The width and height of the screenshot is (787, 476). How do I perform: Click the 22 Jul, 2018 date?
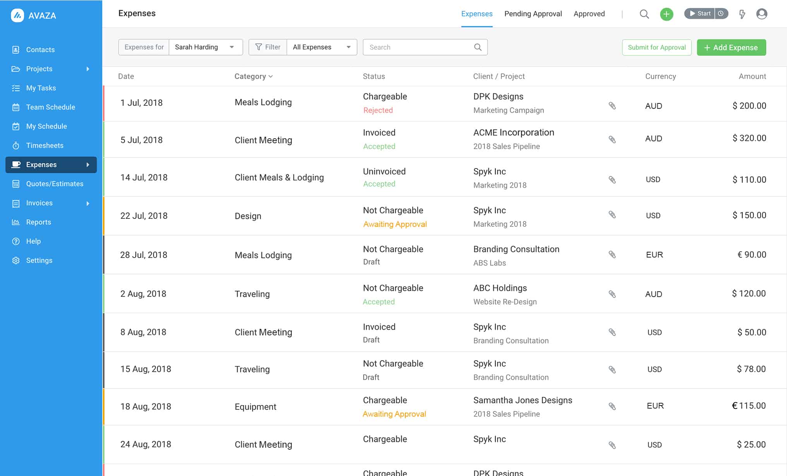[144, 216]
